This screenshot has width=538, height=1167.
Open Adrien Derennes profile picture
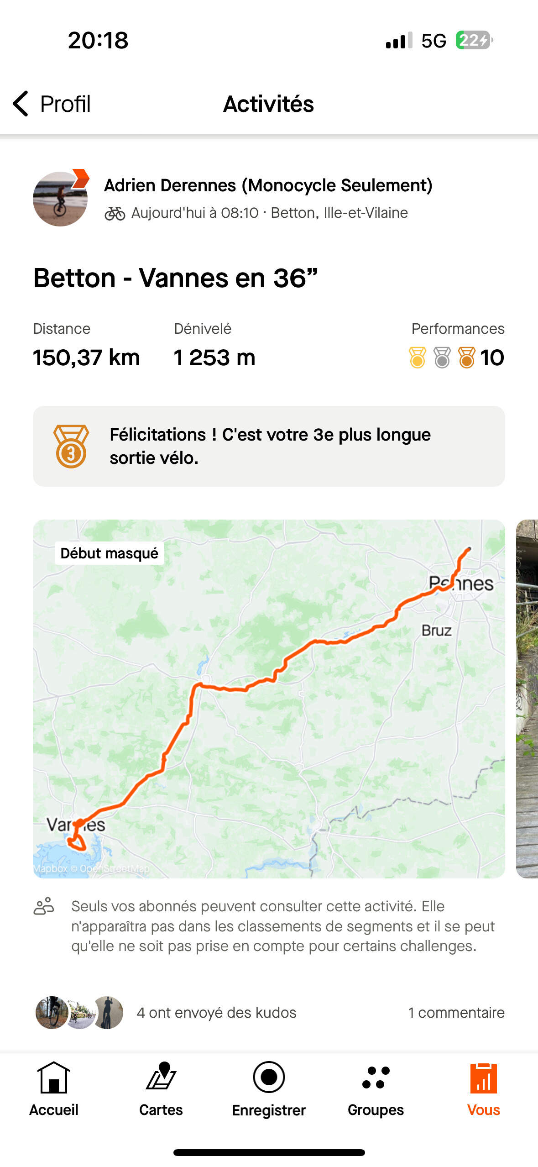coord(60,199)
